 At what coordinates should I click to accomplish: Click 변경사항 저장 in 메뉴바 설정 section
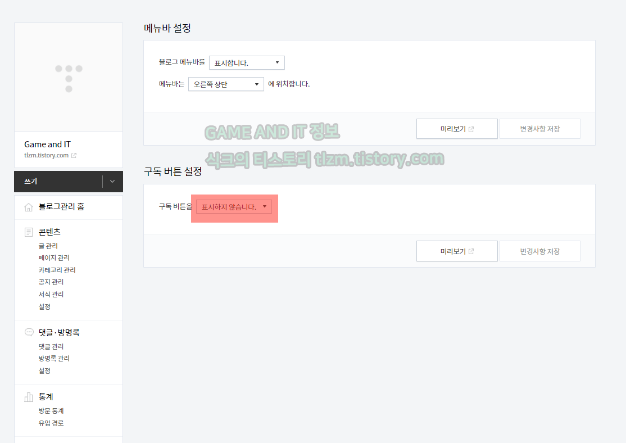click(x=540, y=129)
